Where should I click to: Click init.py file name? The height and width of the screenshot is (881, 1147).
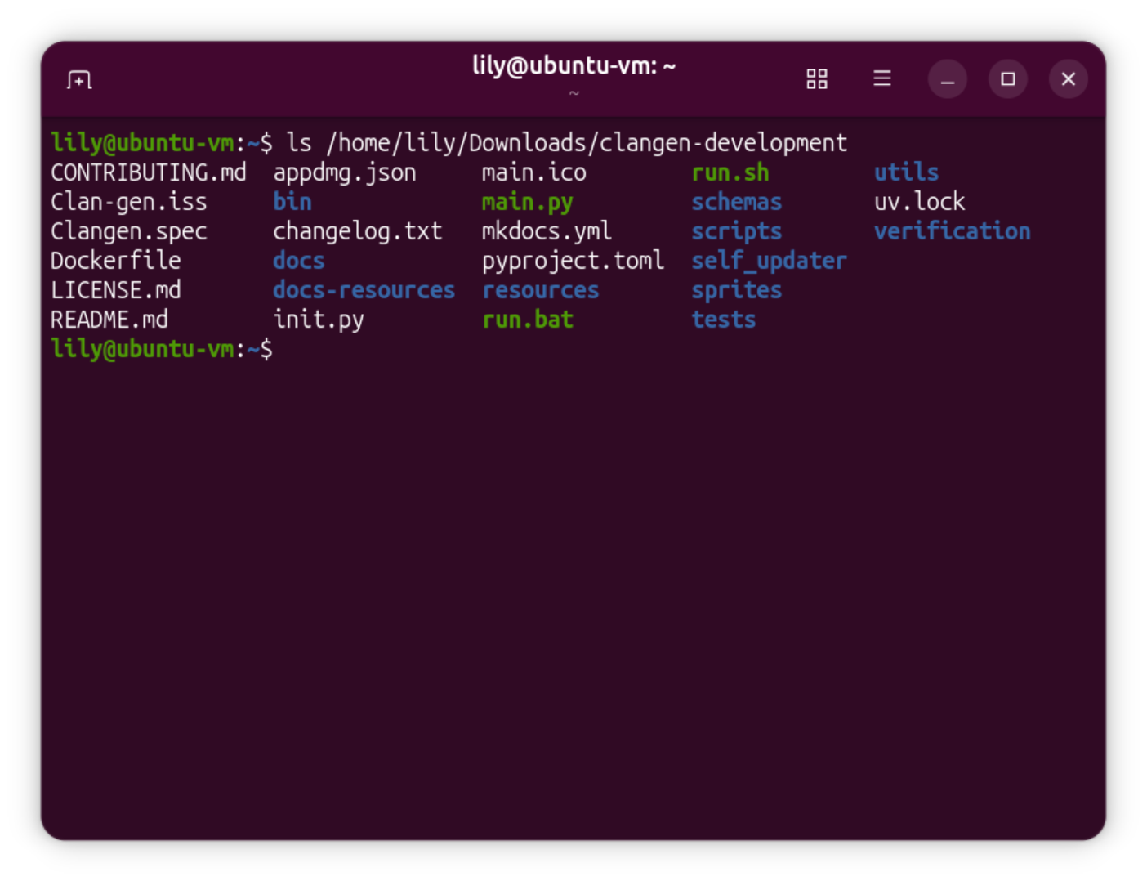coord(319,320)
